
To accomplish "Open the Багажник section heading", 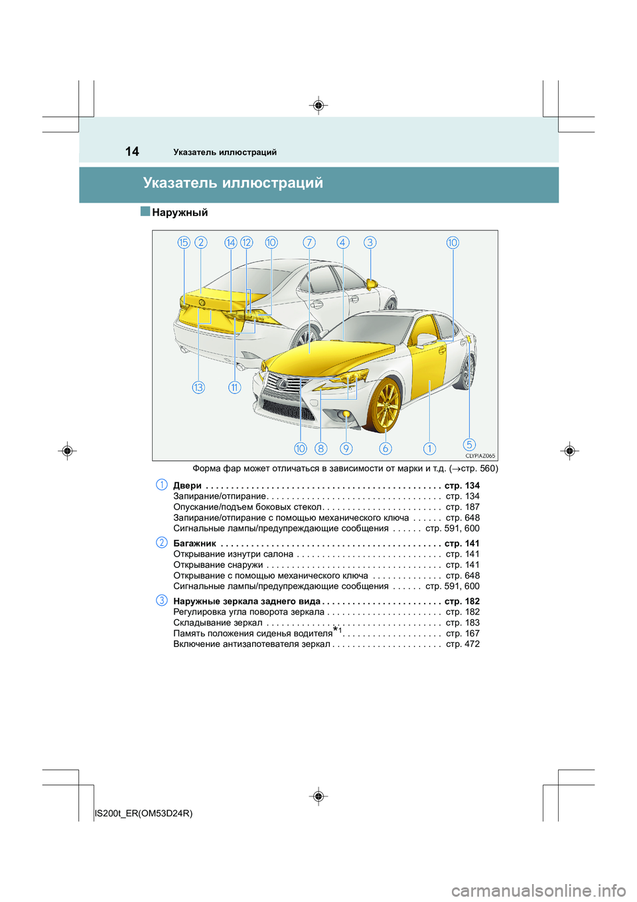I will click(x=194, y=543).
